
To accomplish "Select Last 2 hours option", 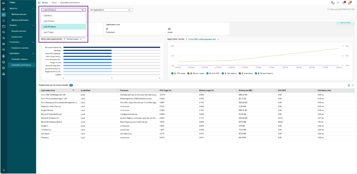I will point(63,21).
